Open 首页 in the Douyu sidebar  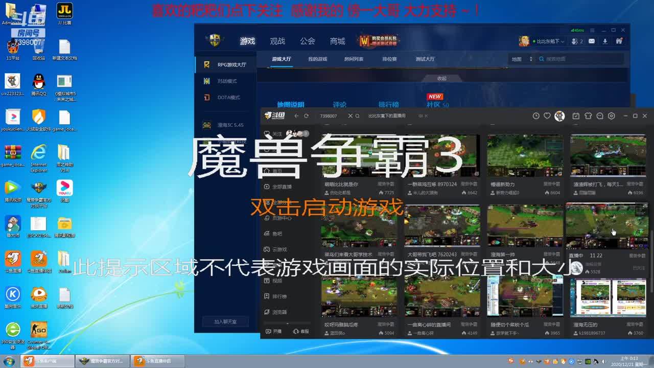pos(273,171)
